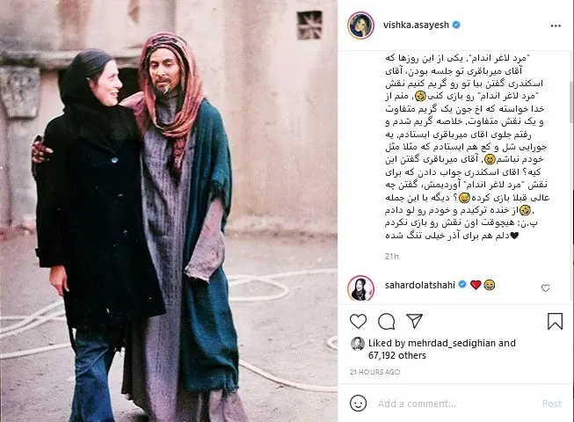Screen dimensions: 574x422
Task: Click the Add a comment input field
Action: point(454,404)
